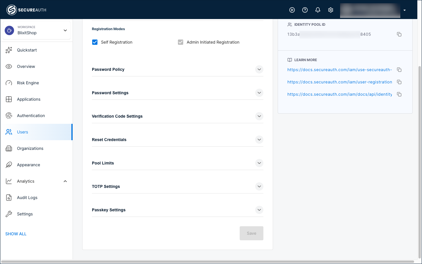422x264 pixels.
Task: Copy the user-registration docs link
Action: (399, 82)
